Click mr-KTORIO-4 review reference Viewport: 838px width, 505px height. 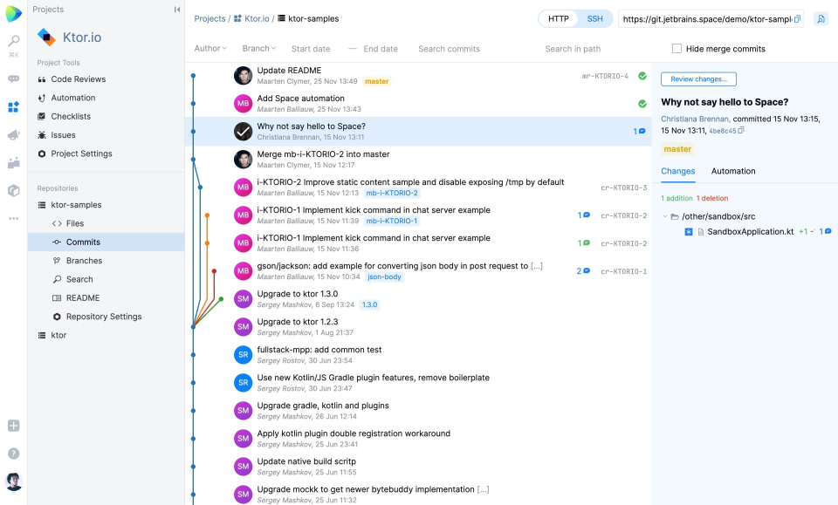pyautogui.click(x=605, y=77)
